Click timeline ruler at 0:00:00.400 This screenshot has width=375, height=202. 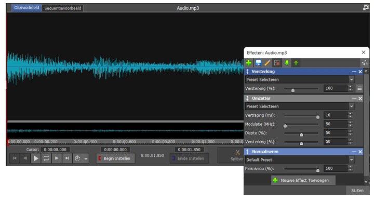pyautogui.click(x=85, y=142)
